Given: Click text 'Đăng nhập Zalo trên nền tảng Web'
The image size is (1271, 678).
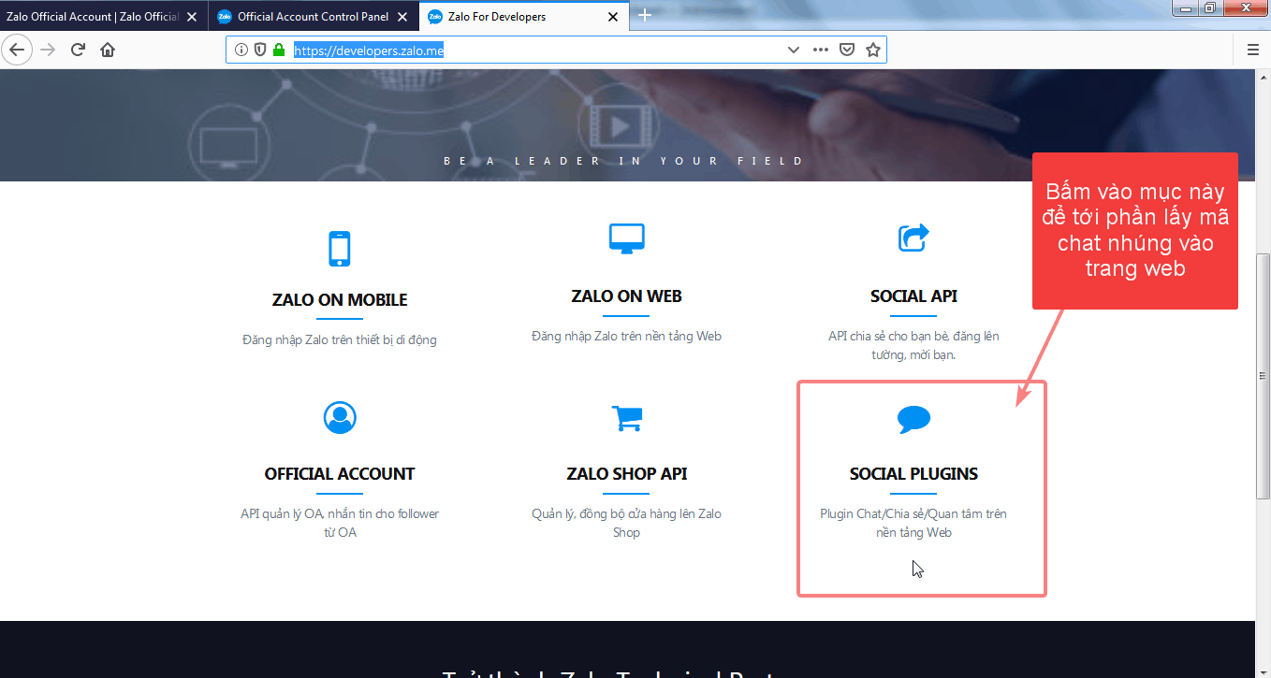Looking at the screenshot, I should (x=626, y=337).
